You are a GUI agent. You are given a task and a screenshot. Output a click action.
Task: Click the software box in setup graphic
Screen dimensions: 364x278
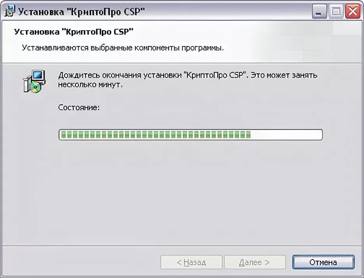tap(27, 84)
